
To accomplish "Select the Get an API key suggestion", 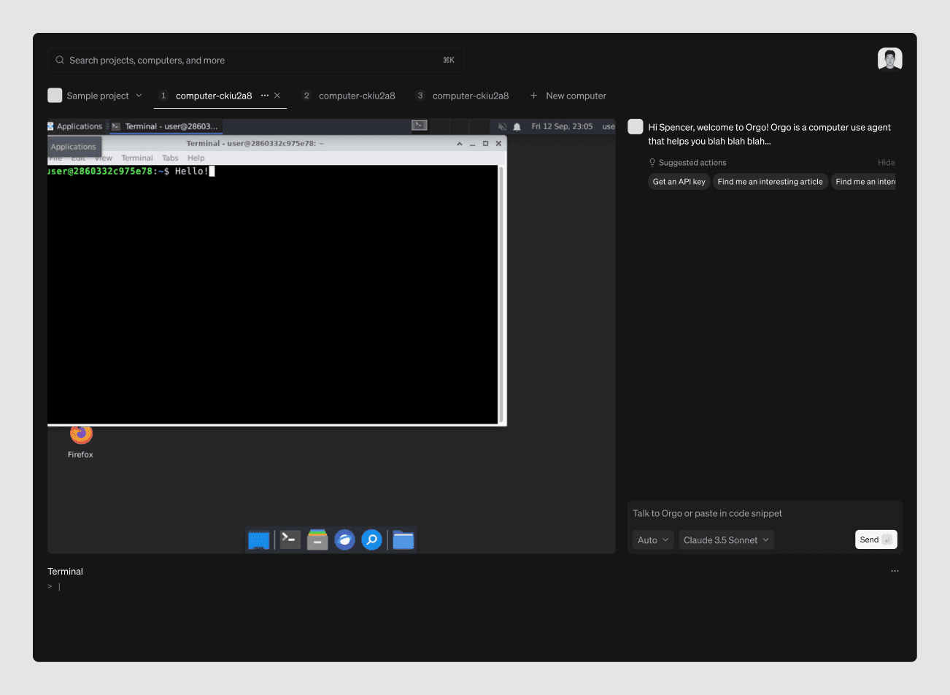I will (679, 182).
